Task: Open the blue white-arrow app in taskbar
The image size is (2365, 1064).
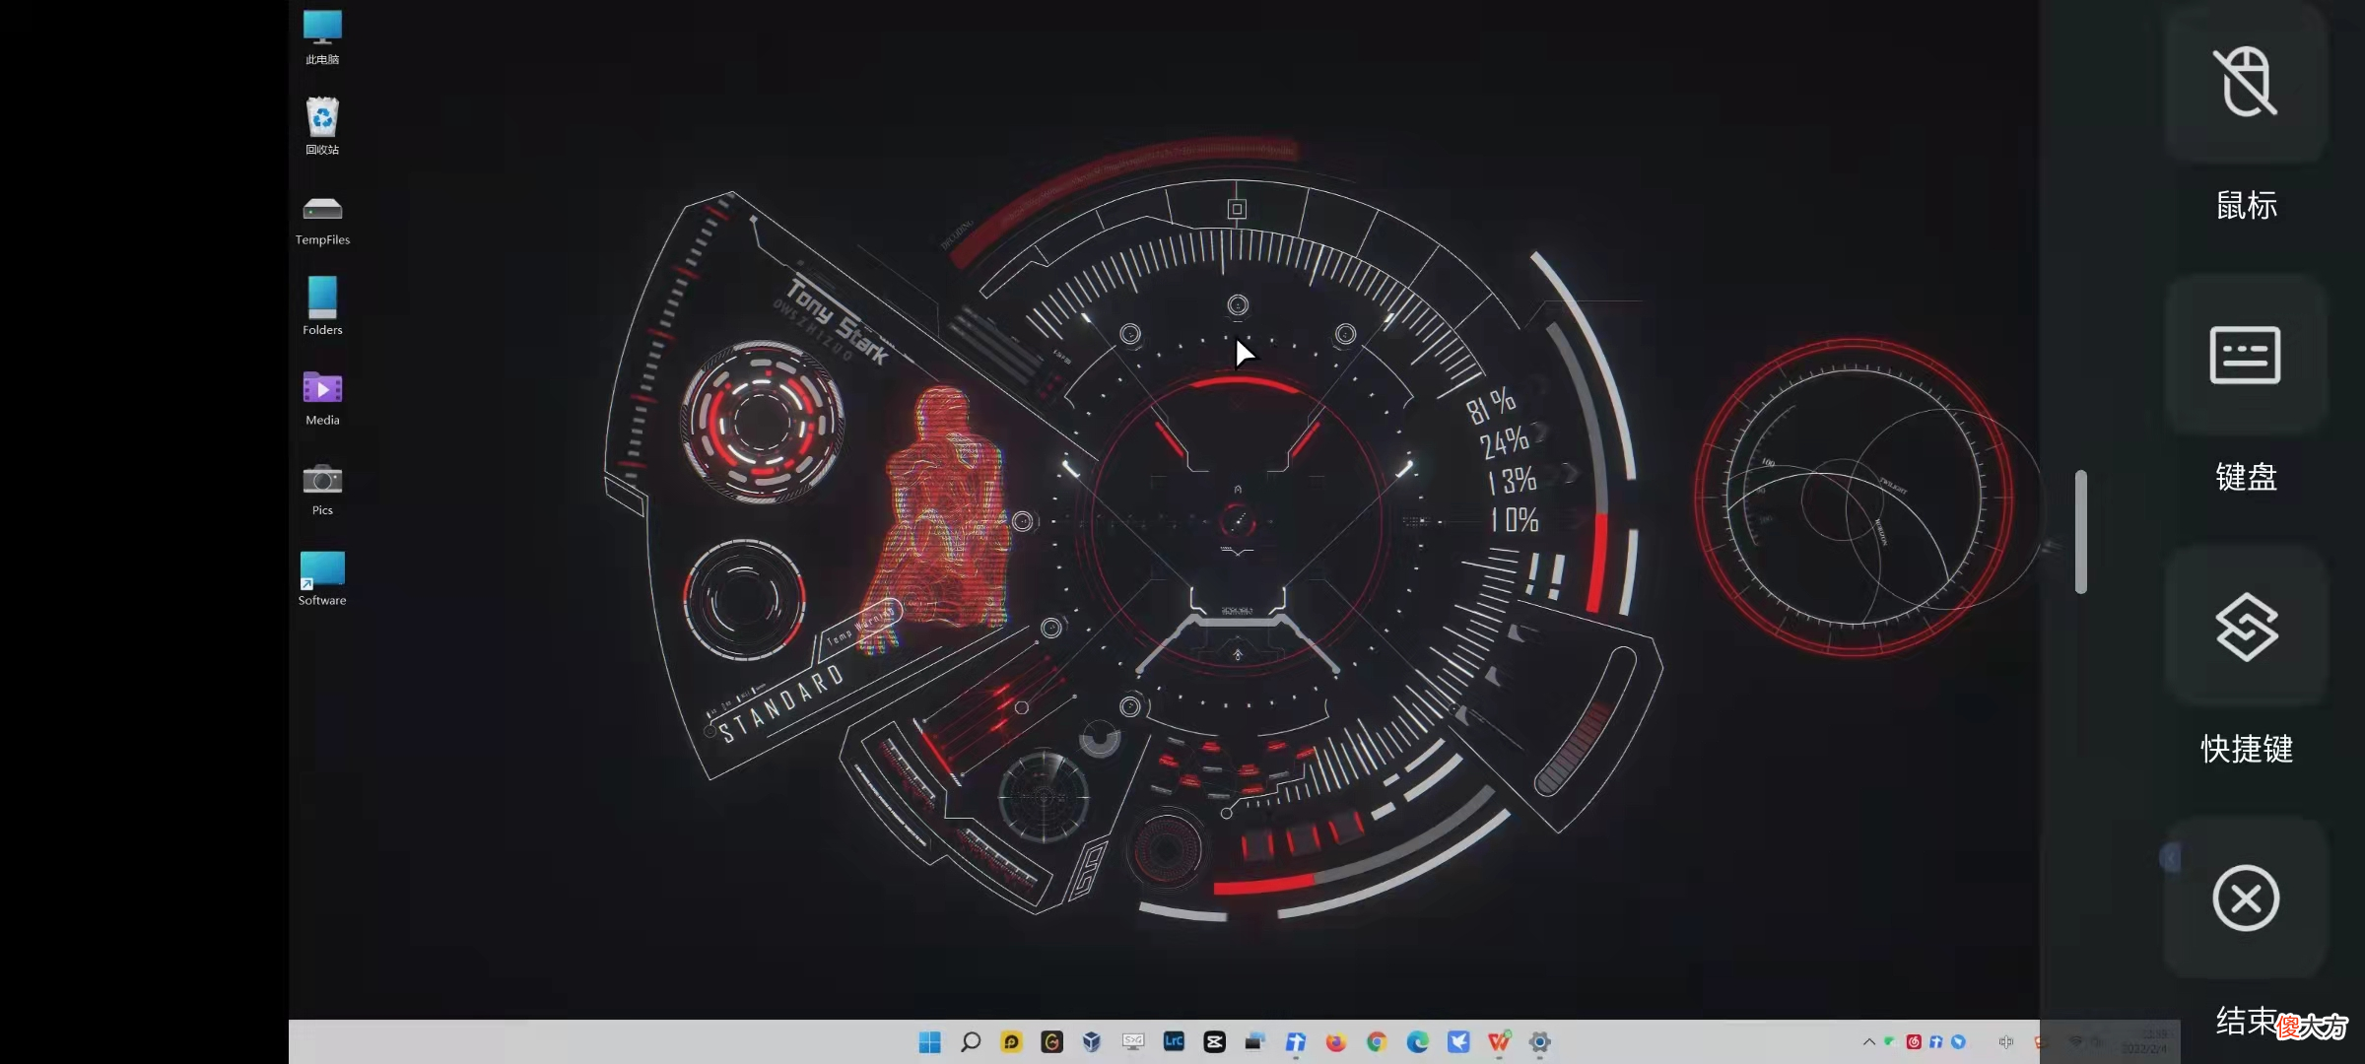Action: (1296, 1042)
